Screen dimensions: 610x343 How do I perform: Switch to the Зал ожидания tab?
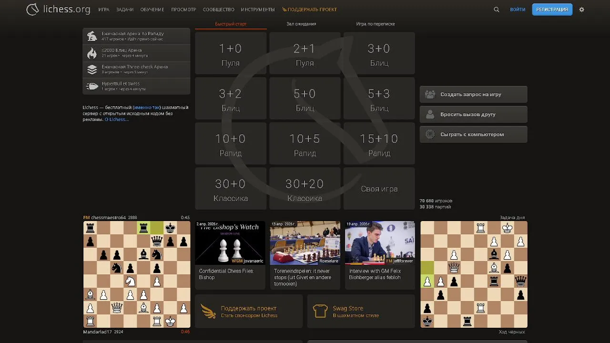click(301, 24)
